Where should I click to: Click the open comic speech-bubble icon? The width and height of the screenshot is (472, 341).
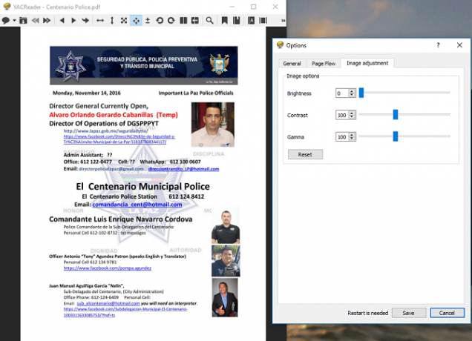[x=5, y=21]
